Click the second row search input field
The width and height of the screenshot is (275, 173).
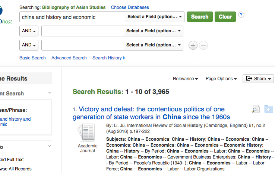point(82,31)
